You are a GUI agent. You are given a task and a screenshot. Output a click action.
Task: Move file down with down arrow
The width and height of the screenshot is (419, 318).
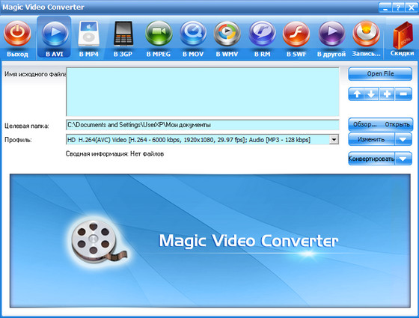[x=371, y=94]
